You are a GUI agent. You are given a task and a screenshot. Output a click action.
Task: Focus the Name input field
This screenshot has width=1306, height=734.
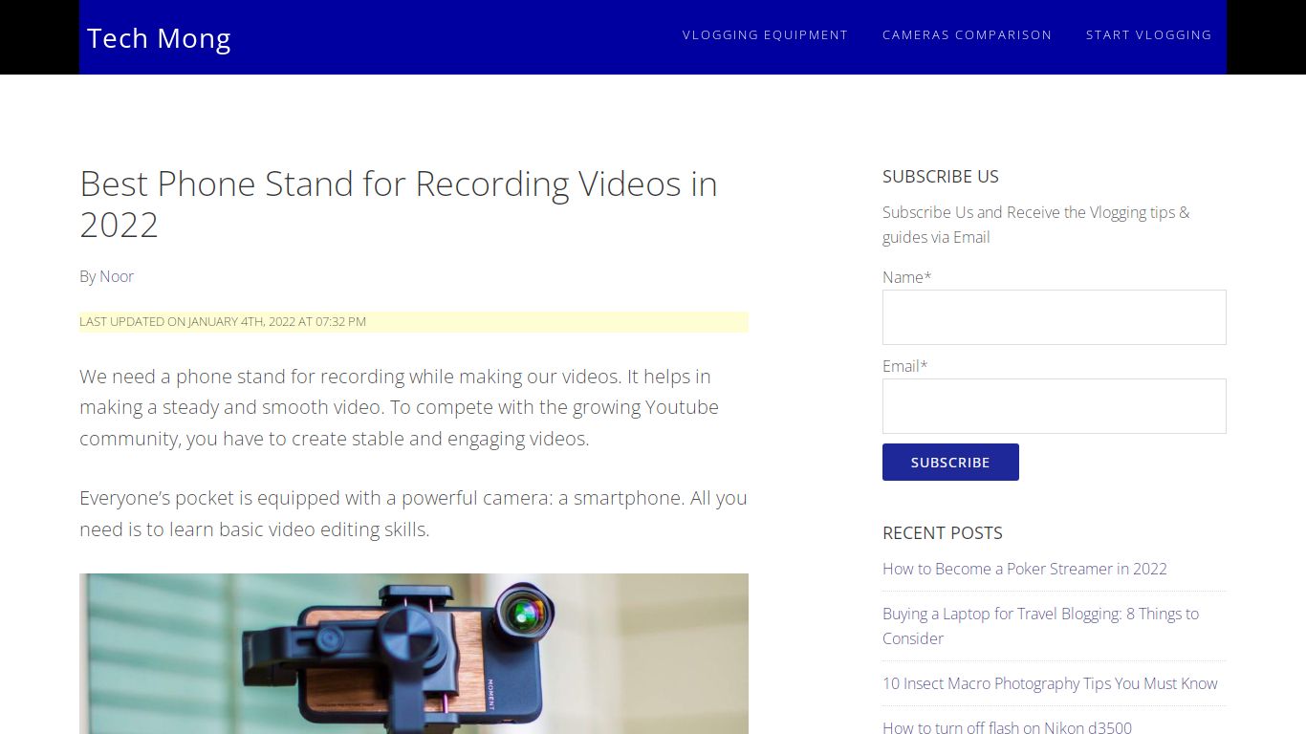click(1054, 317)
